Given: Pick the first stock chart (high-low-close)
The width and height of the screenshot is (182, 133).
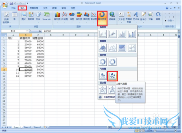Looking at the screenshot, I should 103,34.
